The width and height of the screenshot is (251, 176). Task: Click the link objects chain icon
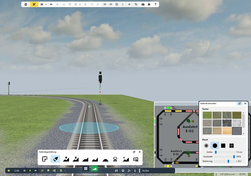98,4
